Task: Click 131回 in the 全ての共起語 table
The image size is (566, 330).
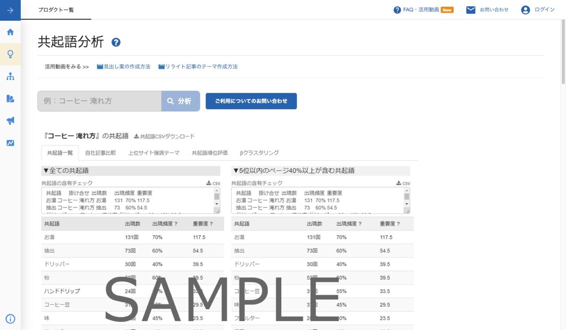Action: pyautogui.click(x=132, y=237)
